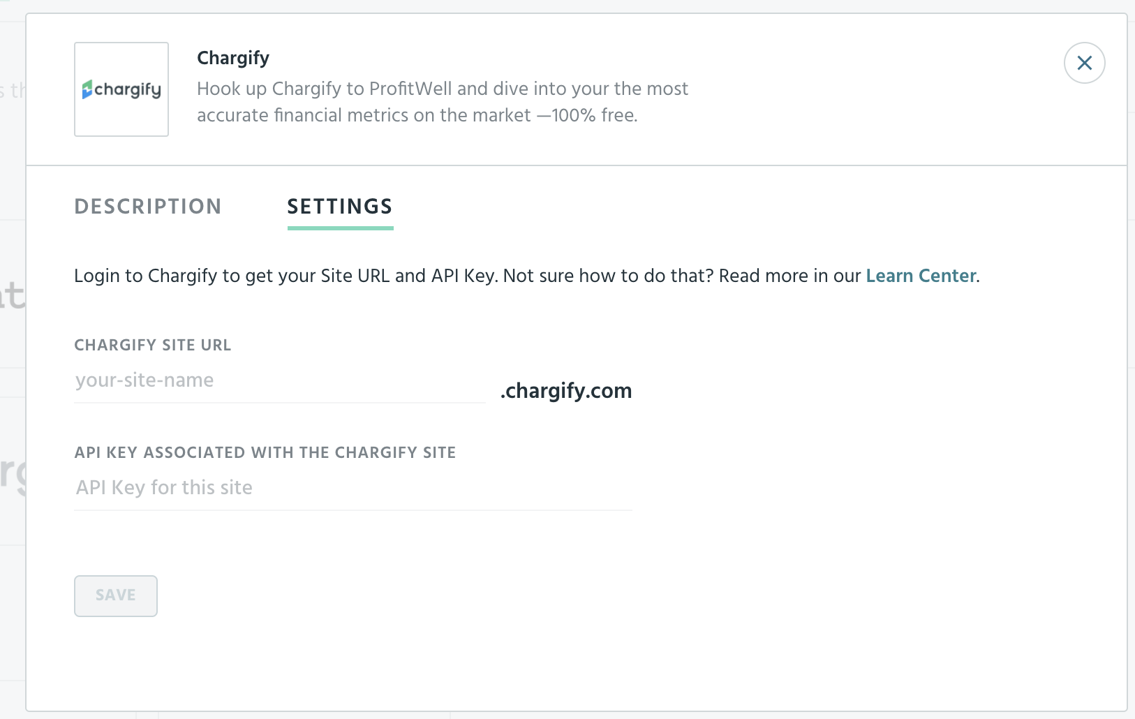Click the 100% free text in header
Viewport: 1135px width, 719px height.
point(594,115)
